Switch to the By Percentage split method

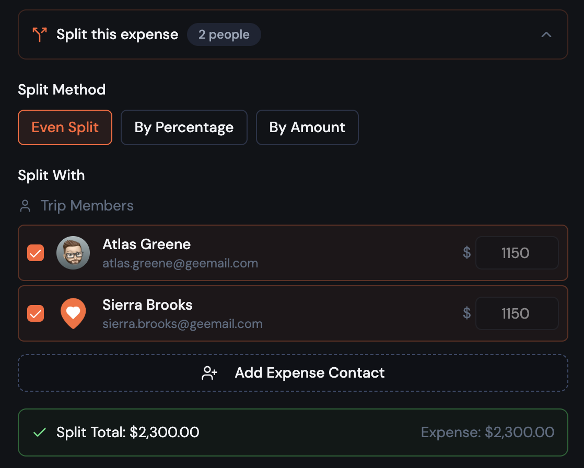[184, 127]
